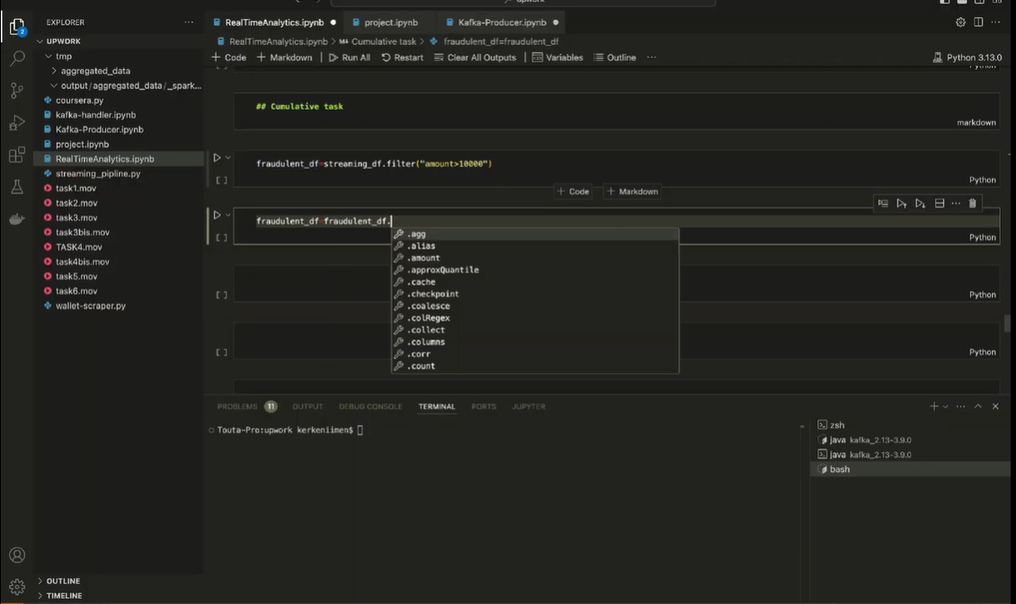Open the Run and Debug view
Screen dimensions: 1016x604
point(17,123)
